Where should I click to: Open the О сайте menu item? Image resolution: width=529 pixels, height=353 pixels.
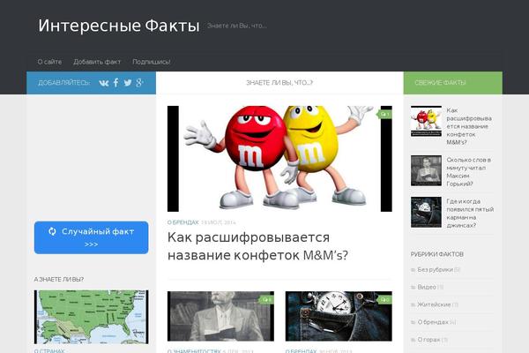tap(49, 62)
